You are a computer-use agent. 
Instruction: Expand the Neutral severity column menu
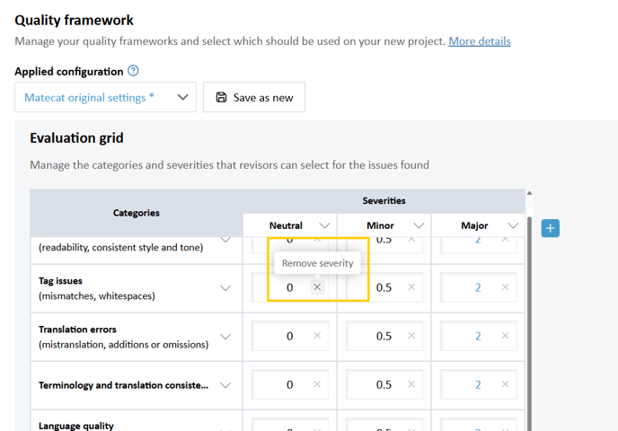pyautogui.click(x=325, y=225)
